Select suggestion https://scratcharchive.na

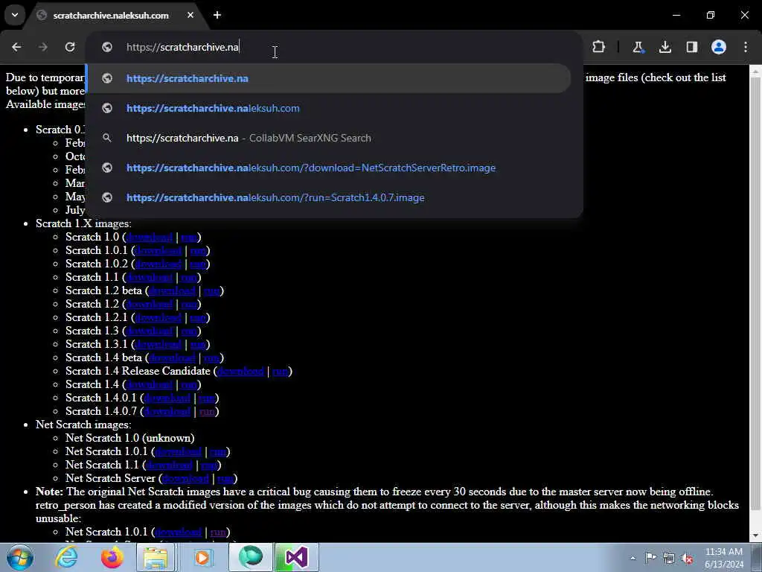pyautogui.click(x=329, y=78)
